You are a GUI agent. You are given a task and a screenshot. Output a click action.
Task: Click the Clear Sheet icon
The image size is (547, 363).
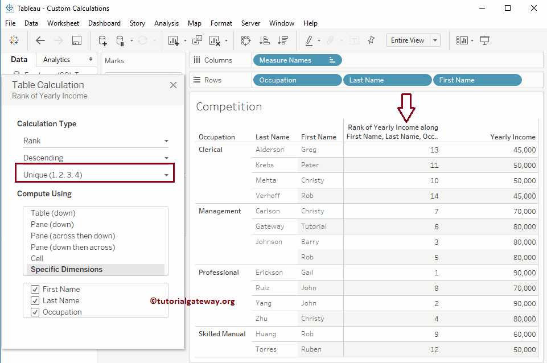(215, 40)
